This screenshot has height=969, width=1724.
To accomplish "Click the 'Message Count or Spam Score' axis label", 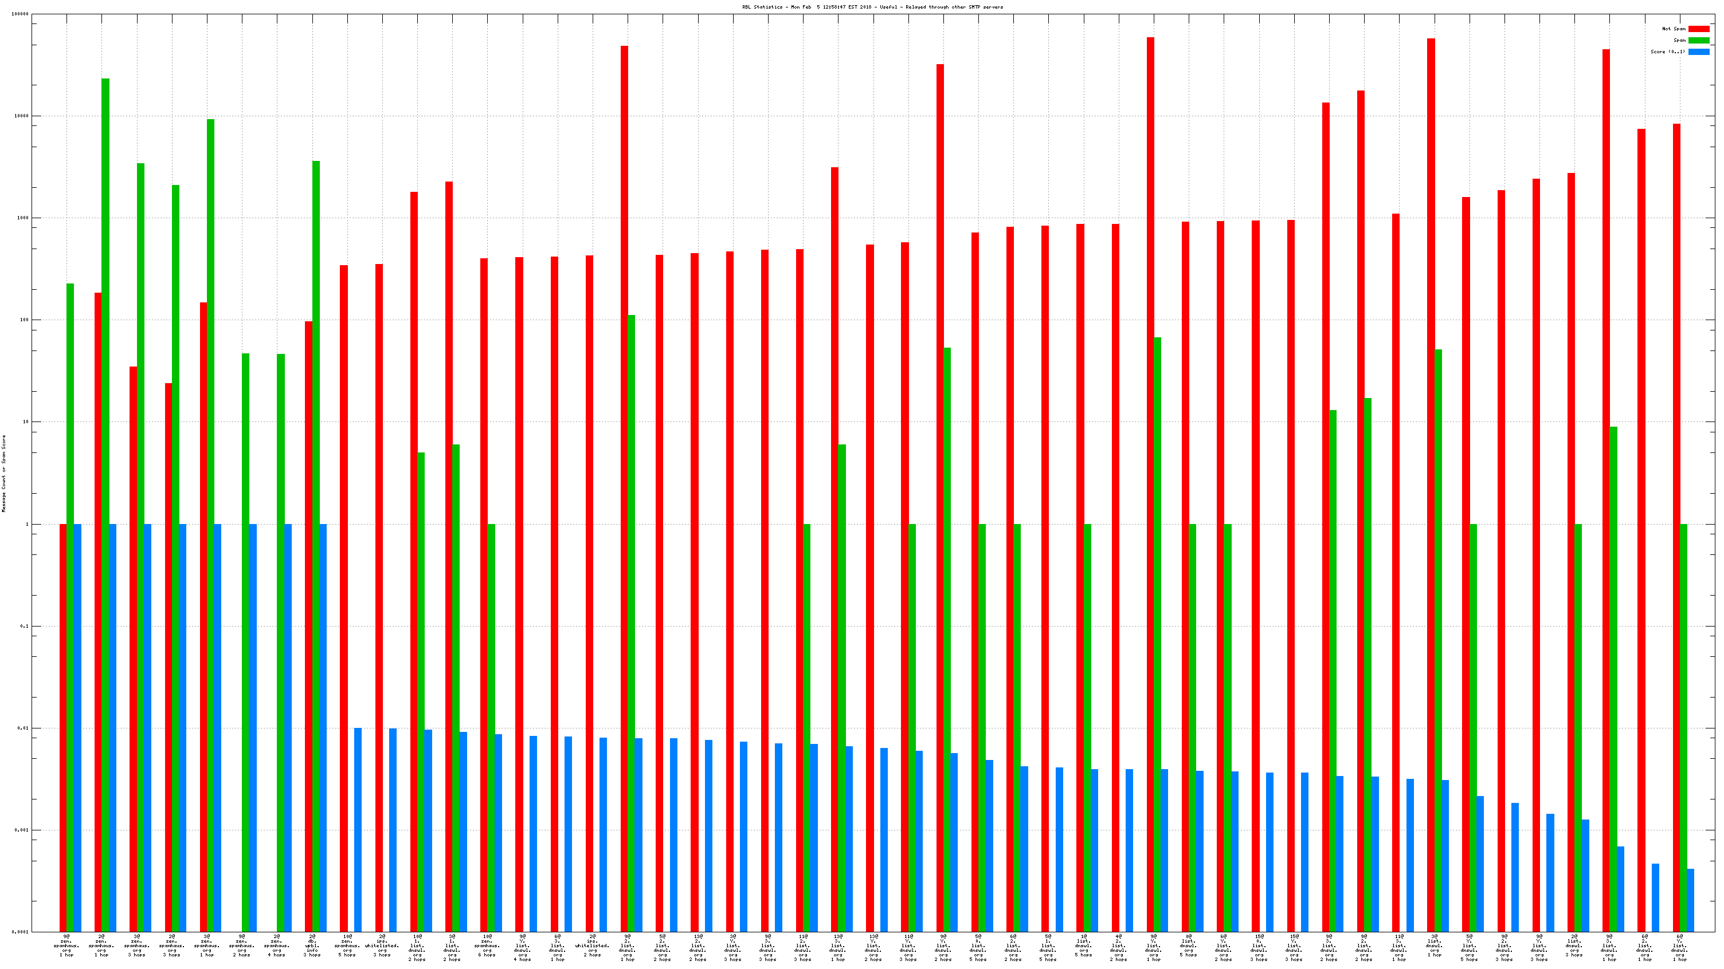I will (3, 473).
